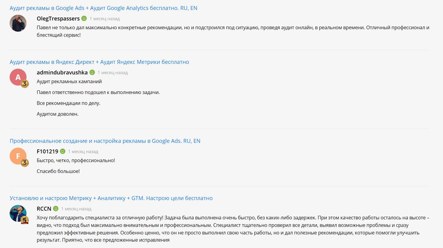Click F101219's orange letter F avatar

[18, 156]
